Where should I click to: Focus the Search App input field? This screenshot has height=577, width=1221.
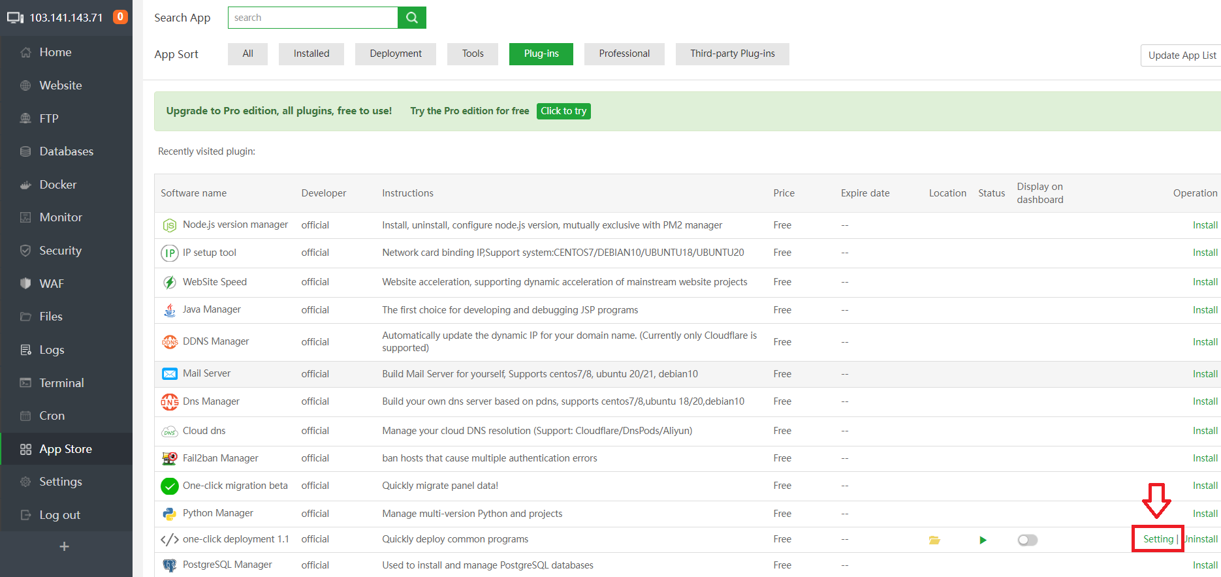pyautogui.click(x=313, y=18)
